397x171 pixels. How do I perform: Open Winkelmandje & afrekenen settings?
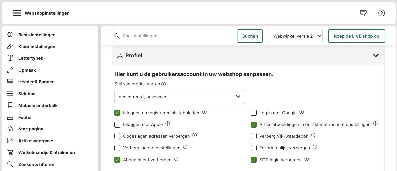coord(46,153)
